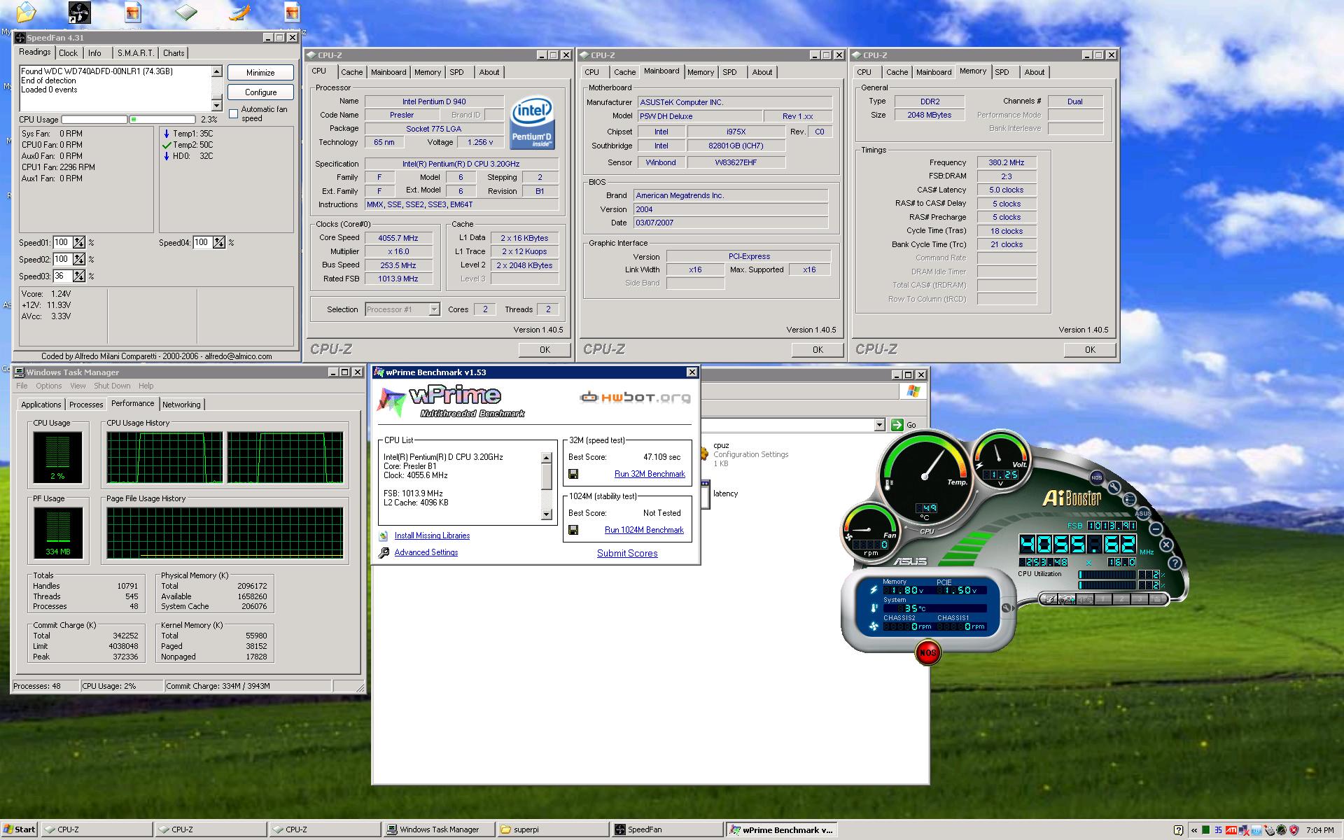Switch to Processes tab in Task Manager

pos(86,405)
